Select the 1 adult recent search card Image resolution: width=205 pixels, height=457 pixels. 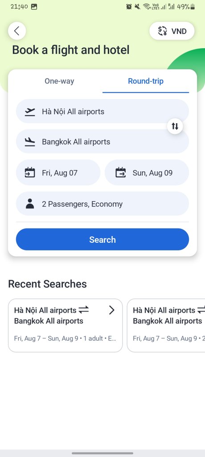coord(65,325)
